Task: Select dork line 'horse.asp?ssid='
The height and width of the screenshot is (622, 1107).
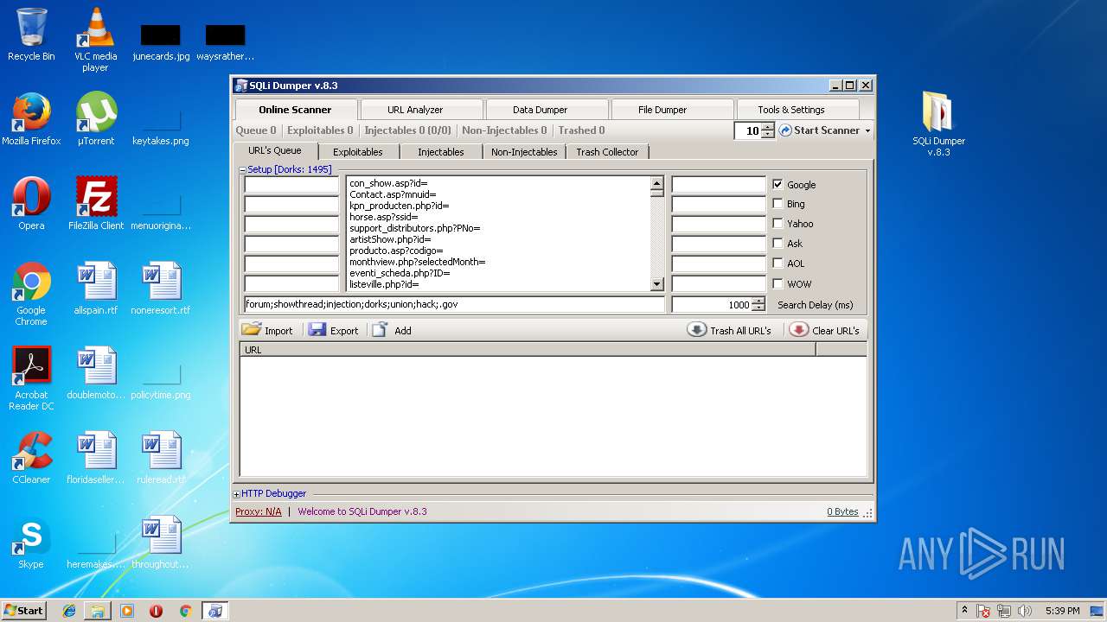Action: point(384,217)
